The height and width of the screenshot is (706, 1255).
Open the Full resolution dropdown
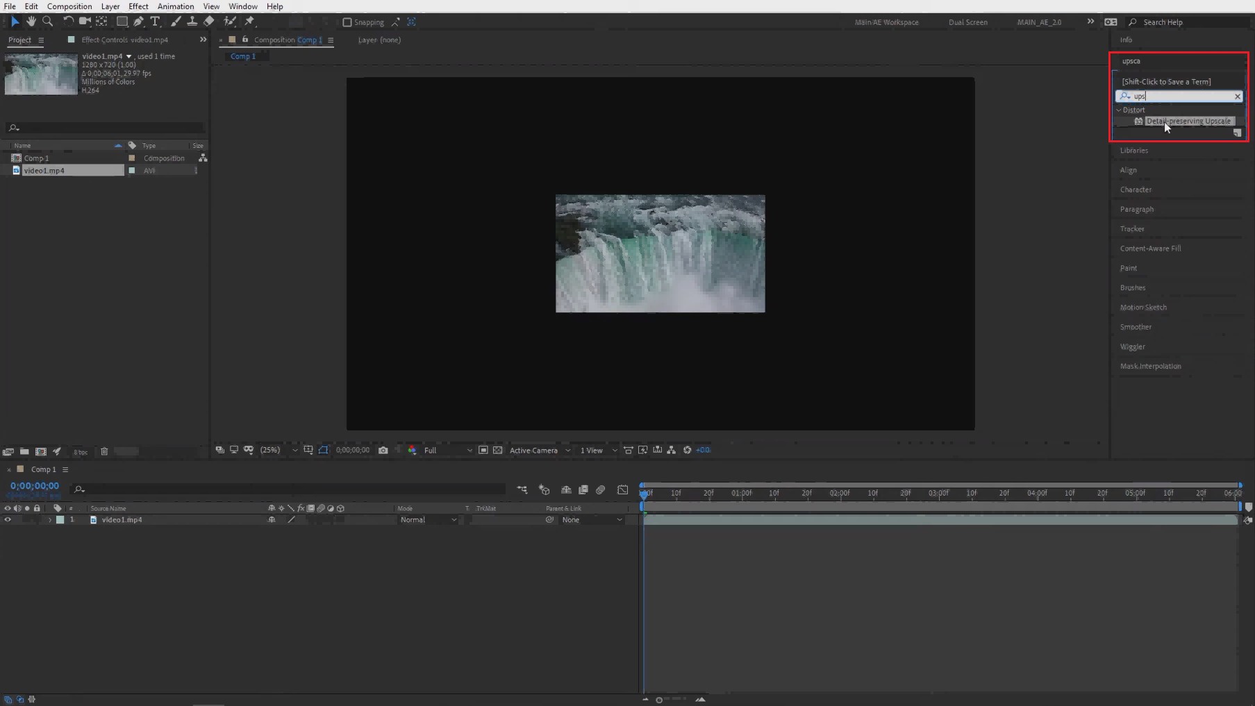coord(448,450)
